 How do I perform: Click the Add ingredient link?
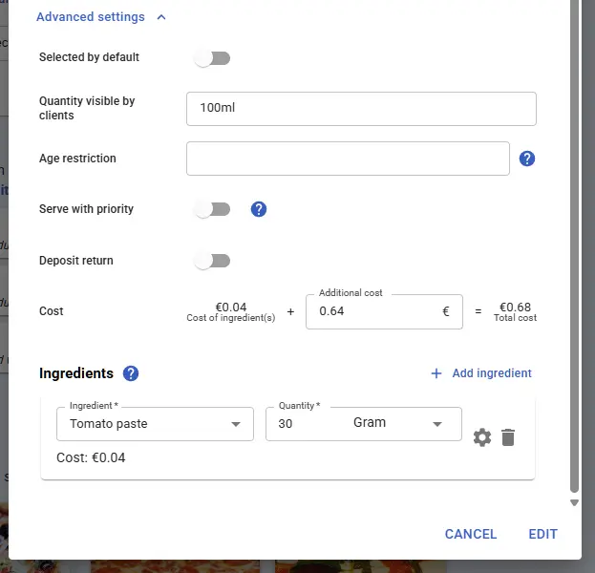(x=491, y=373)
